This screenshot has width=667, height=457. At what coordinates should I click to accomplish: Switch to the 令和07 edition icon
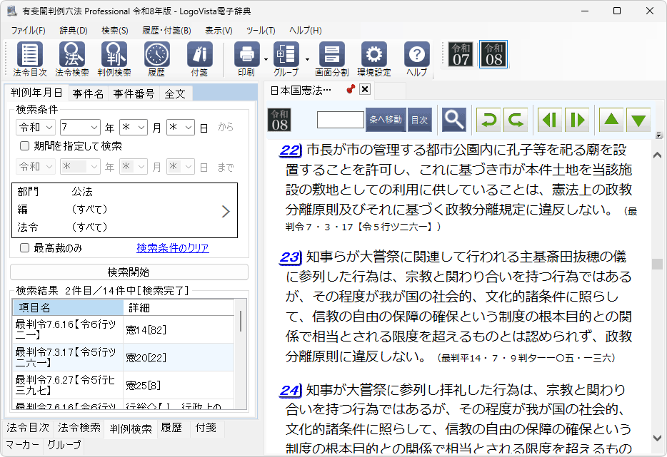click(x=461, y=54)
